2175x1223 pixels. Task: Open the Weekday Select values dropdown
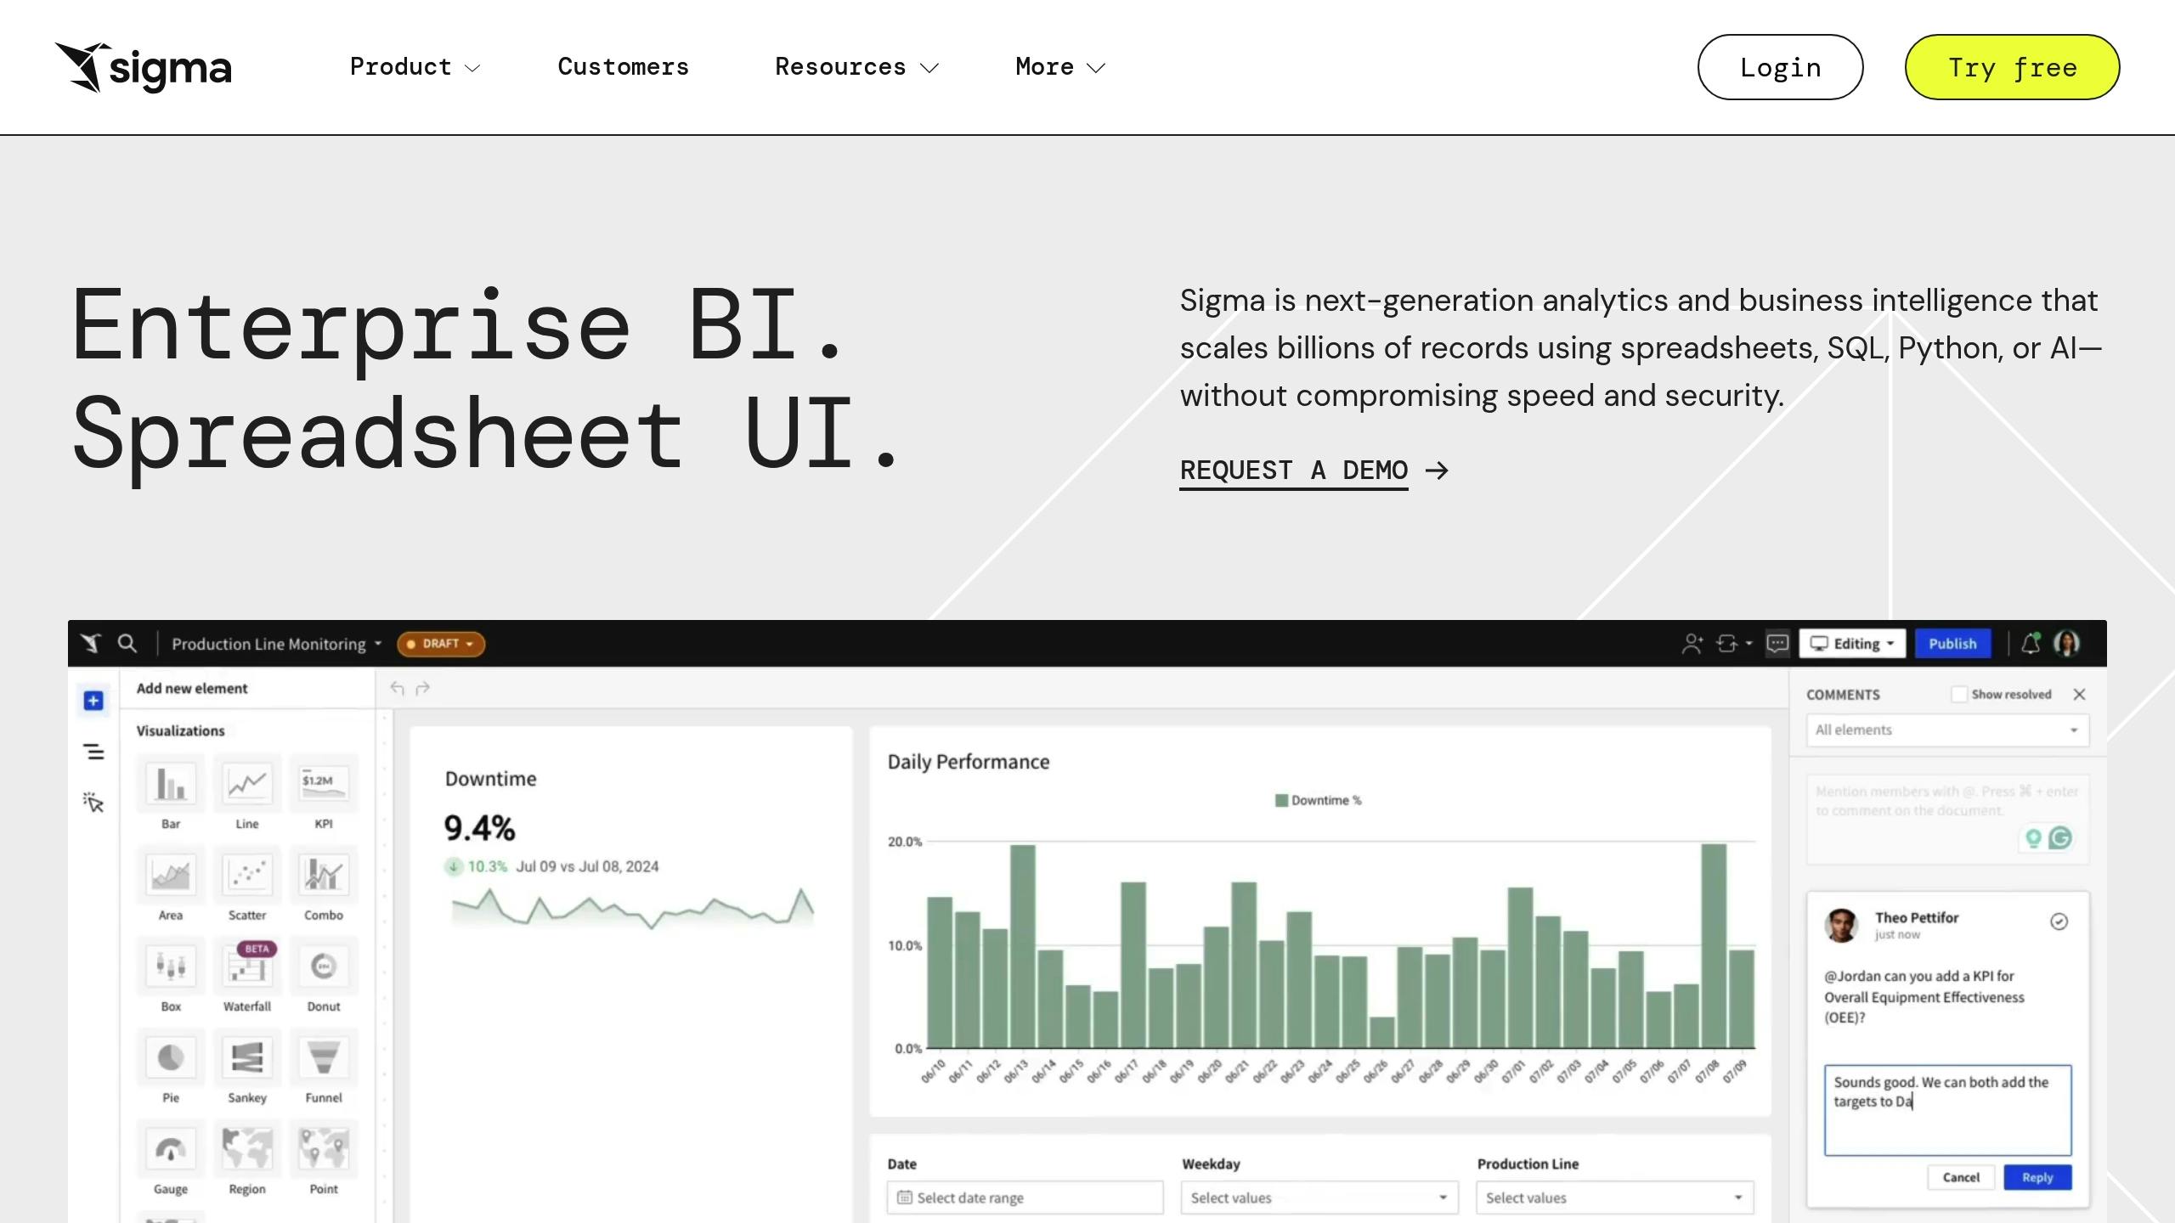(1319, 1198)
